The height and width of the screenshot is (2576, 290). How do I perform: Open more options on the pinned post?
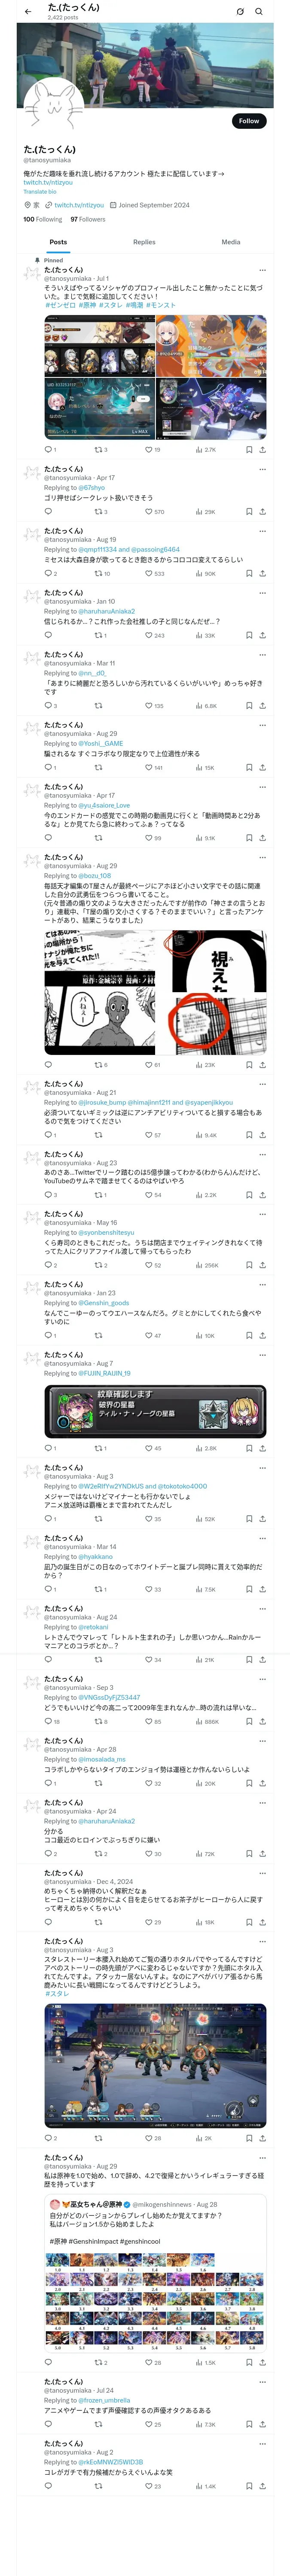coord(262,270)
